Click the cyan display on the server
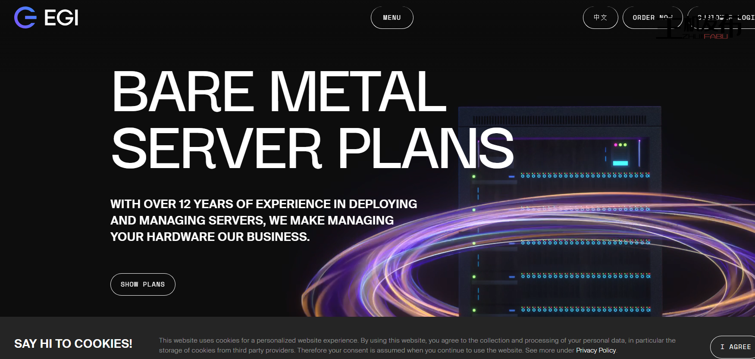The width and height of the screenshot is (755, 359). 620,163
